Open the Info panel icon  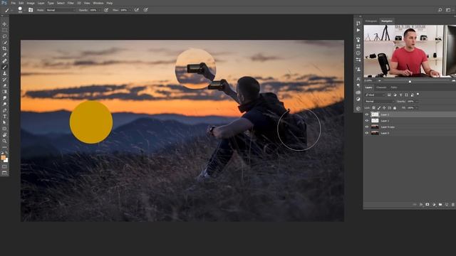(358, 53)
